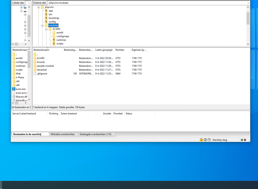The width and height of the screenshot is (258, 189).
Task: Open the Externe site path dropdown
Action: click(248, 3)
